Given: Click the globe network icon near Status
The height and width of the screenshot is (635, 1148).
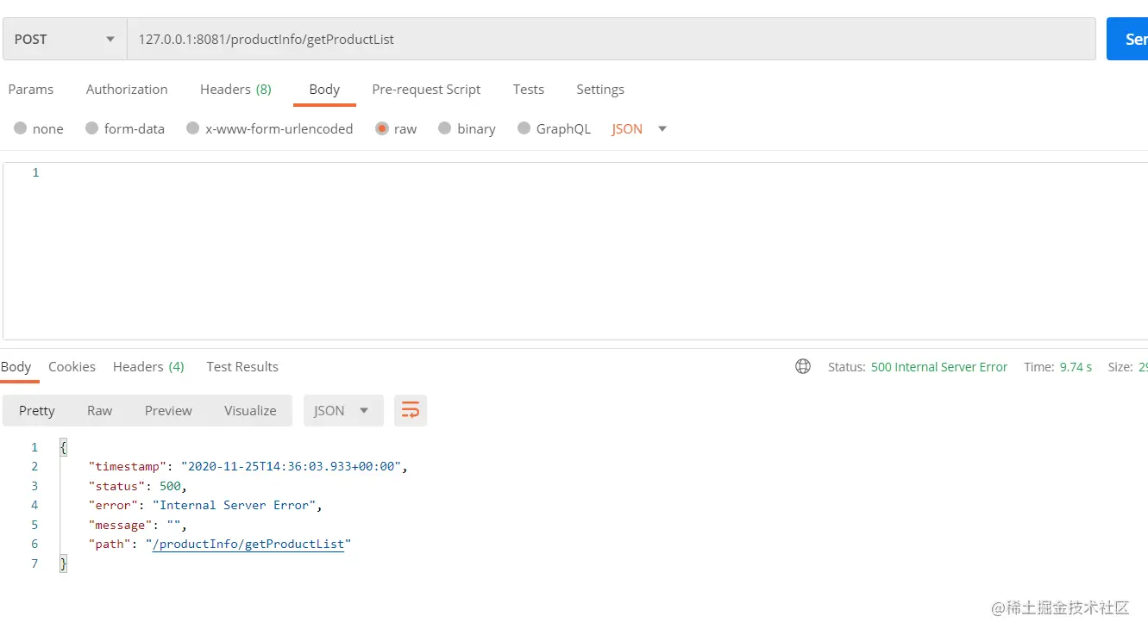Looking at the screenshot, I should point(803,366).
